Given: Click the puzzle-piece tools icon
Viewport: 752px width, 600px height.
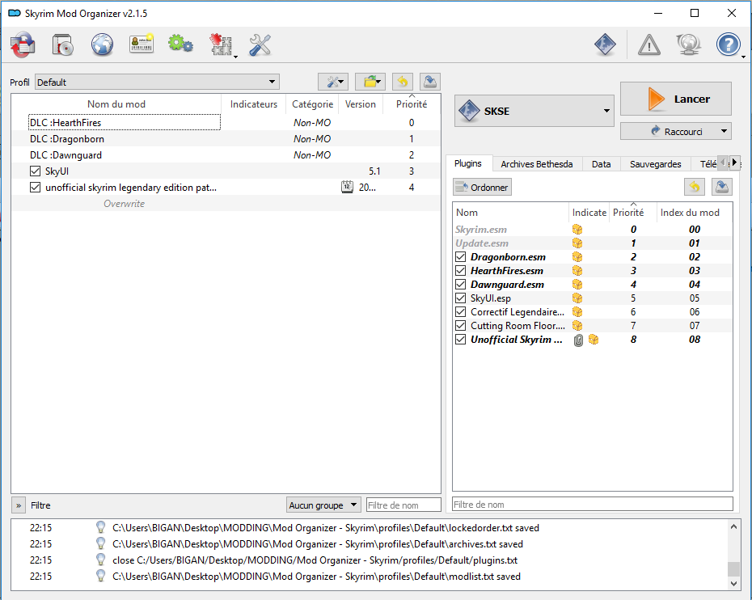Looking at the screenshot, I should 221,45.
